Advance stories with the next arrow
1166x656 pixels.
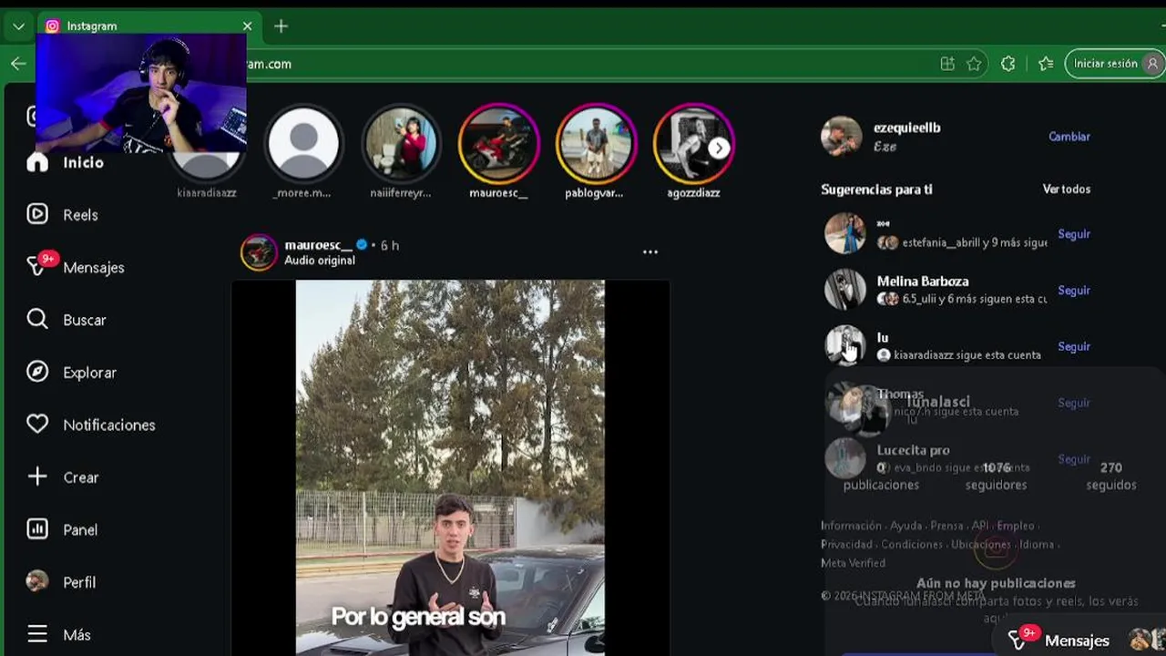point(720,148)
